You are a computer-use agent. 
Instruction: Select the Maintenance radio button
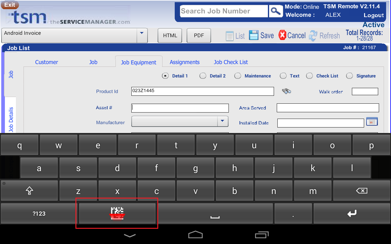click(x=238, y=76)
